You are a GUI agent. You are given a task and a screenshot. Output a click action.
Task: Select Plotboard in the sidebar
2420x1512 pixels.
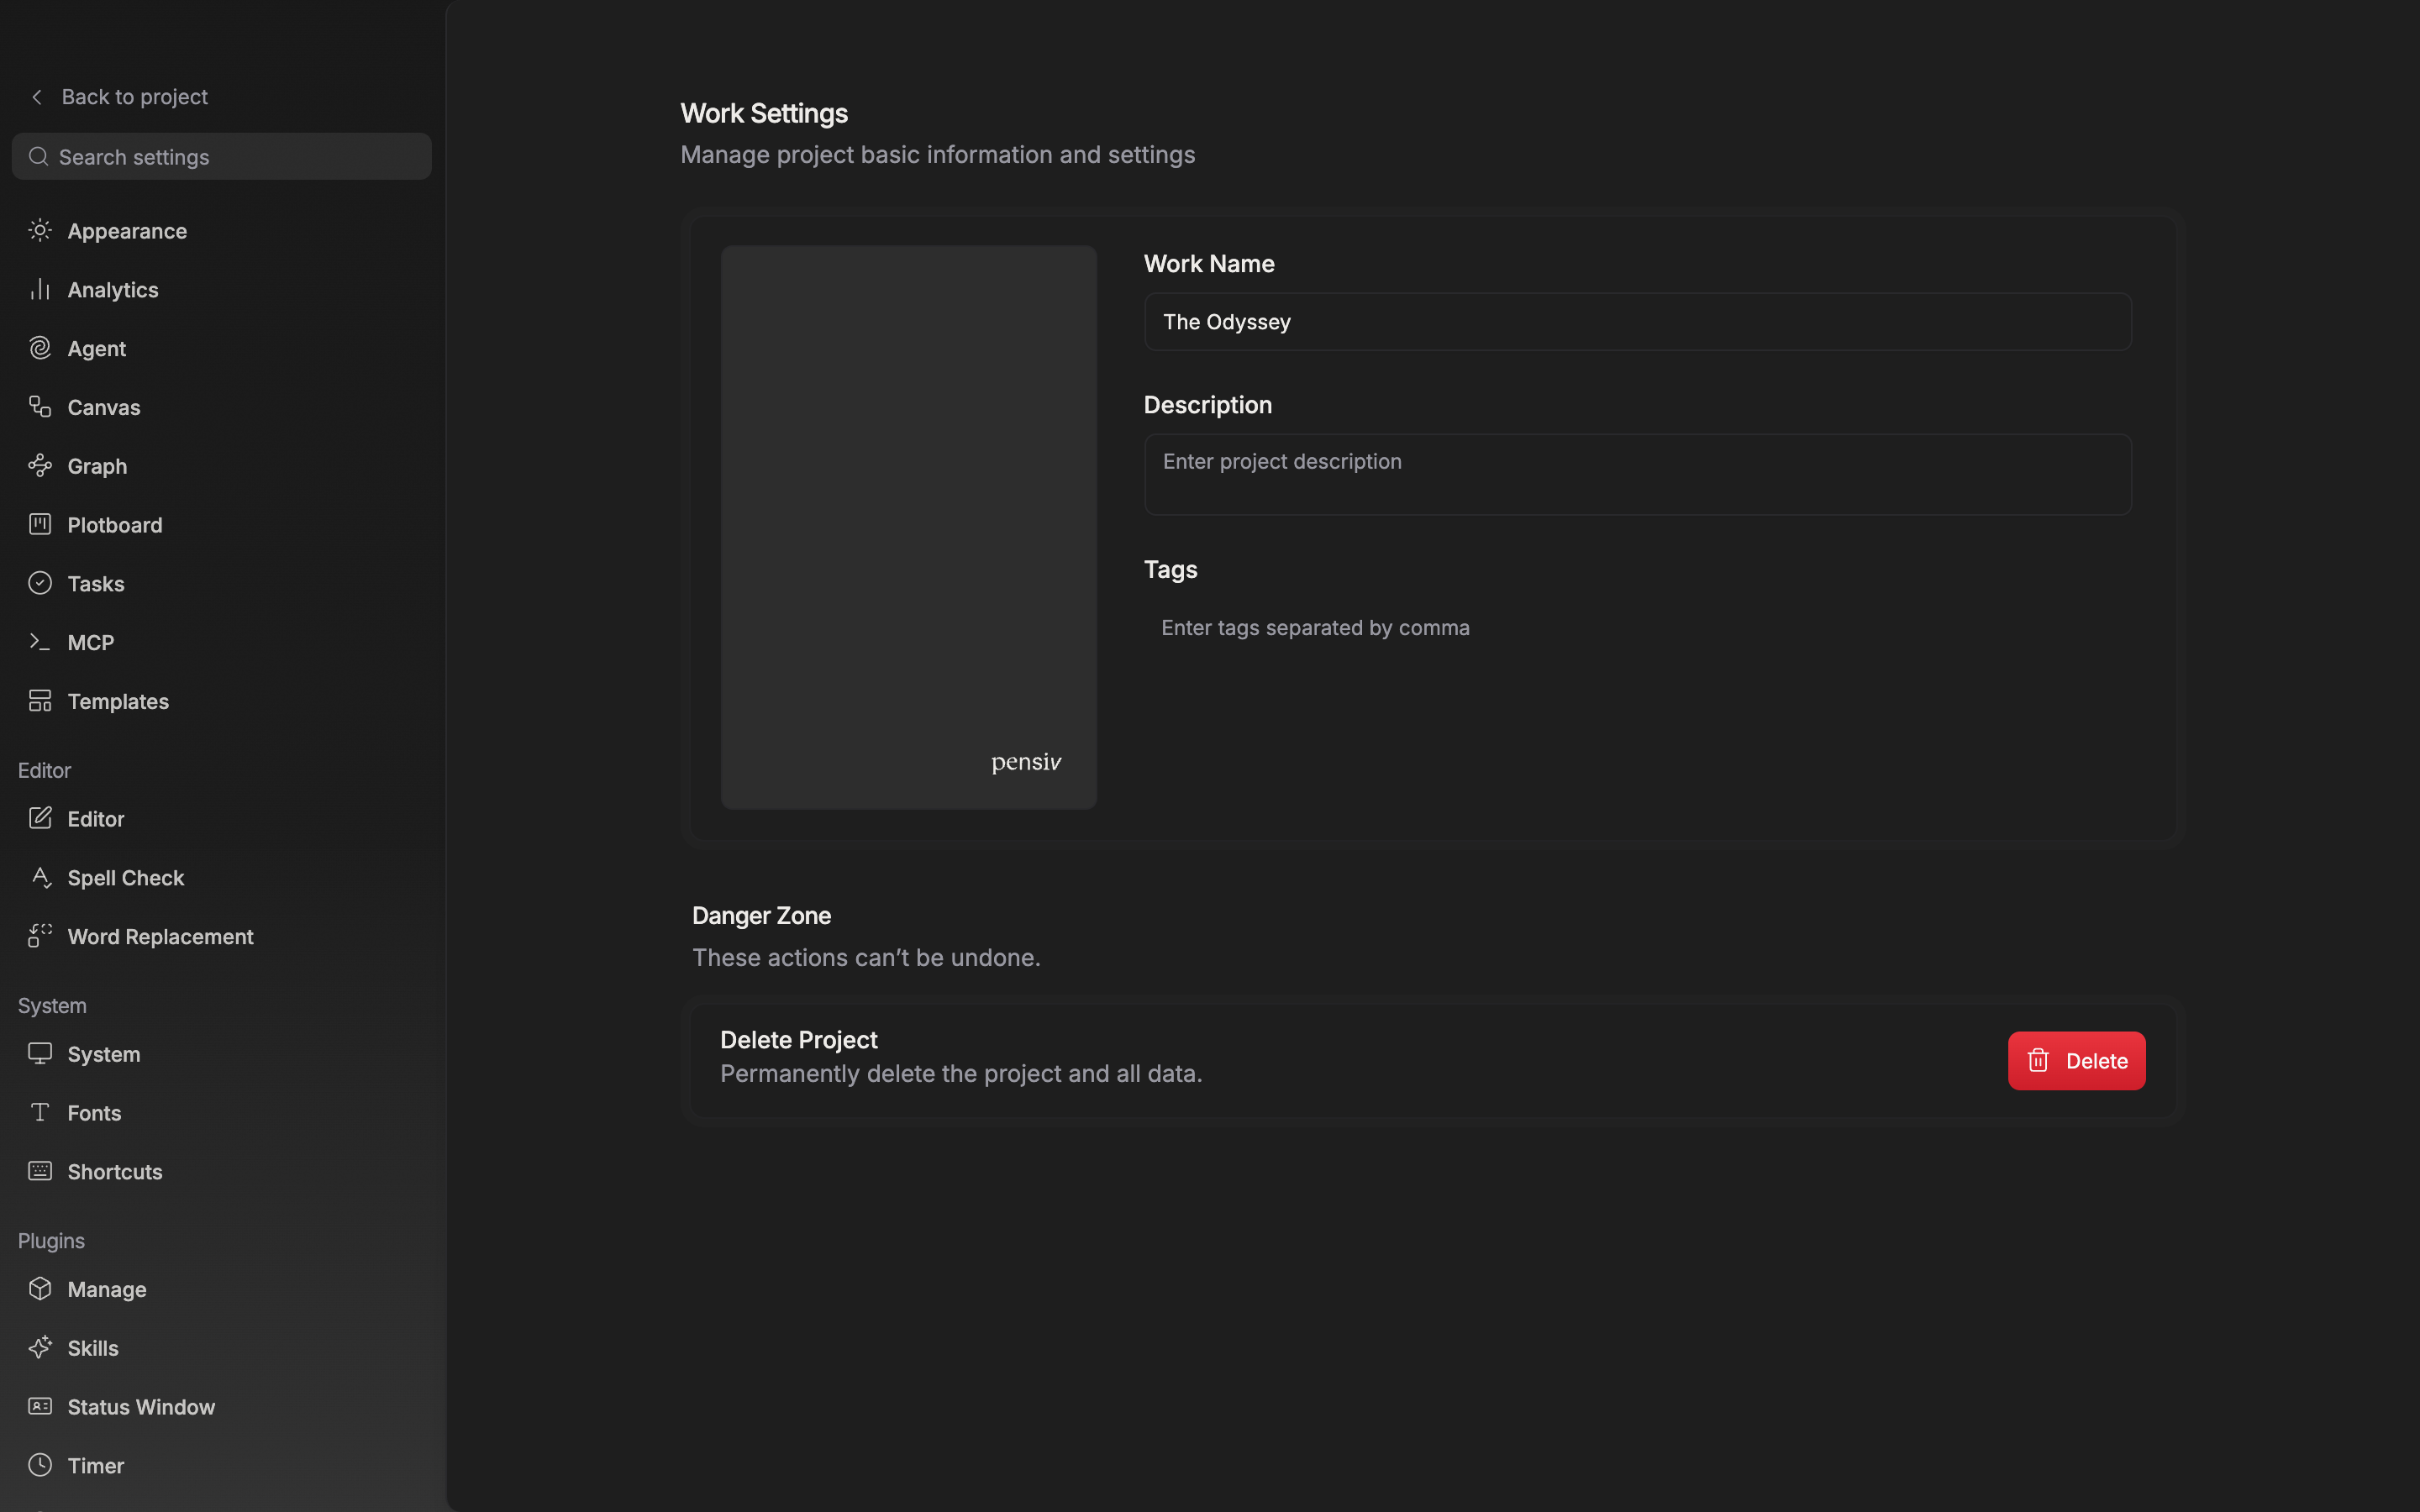click(221, 525)
